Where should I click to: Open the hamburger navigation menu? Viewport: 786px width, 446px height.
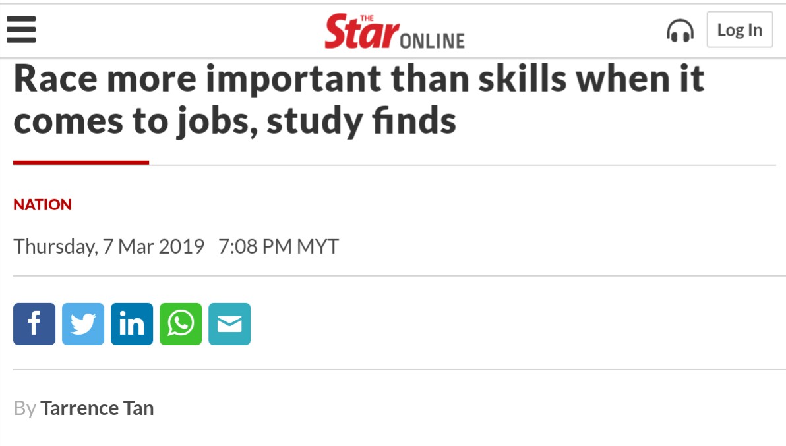21,30
